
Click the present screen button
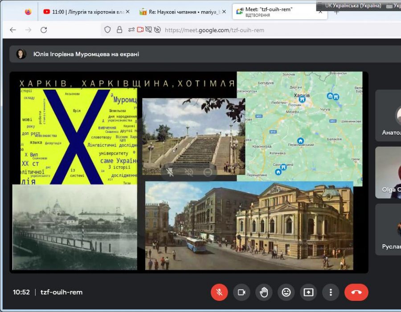(308, 292)
